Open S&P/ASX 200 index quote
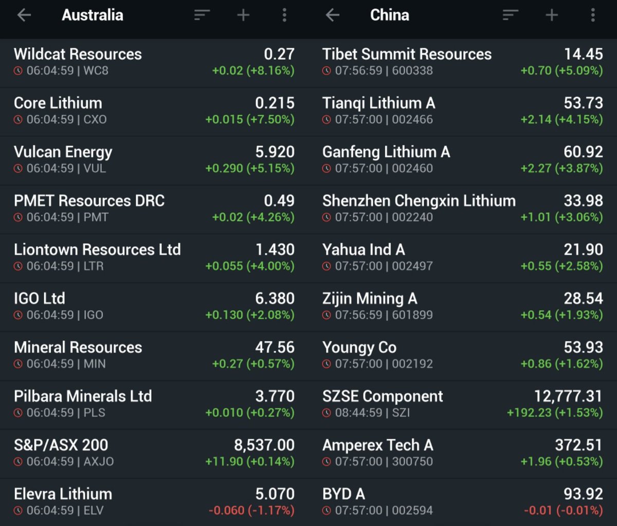The width and height of the screenshot is (617, 526). point(154,454)
